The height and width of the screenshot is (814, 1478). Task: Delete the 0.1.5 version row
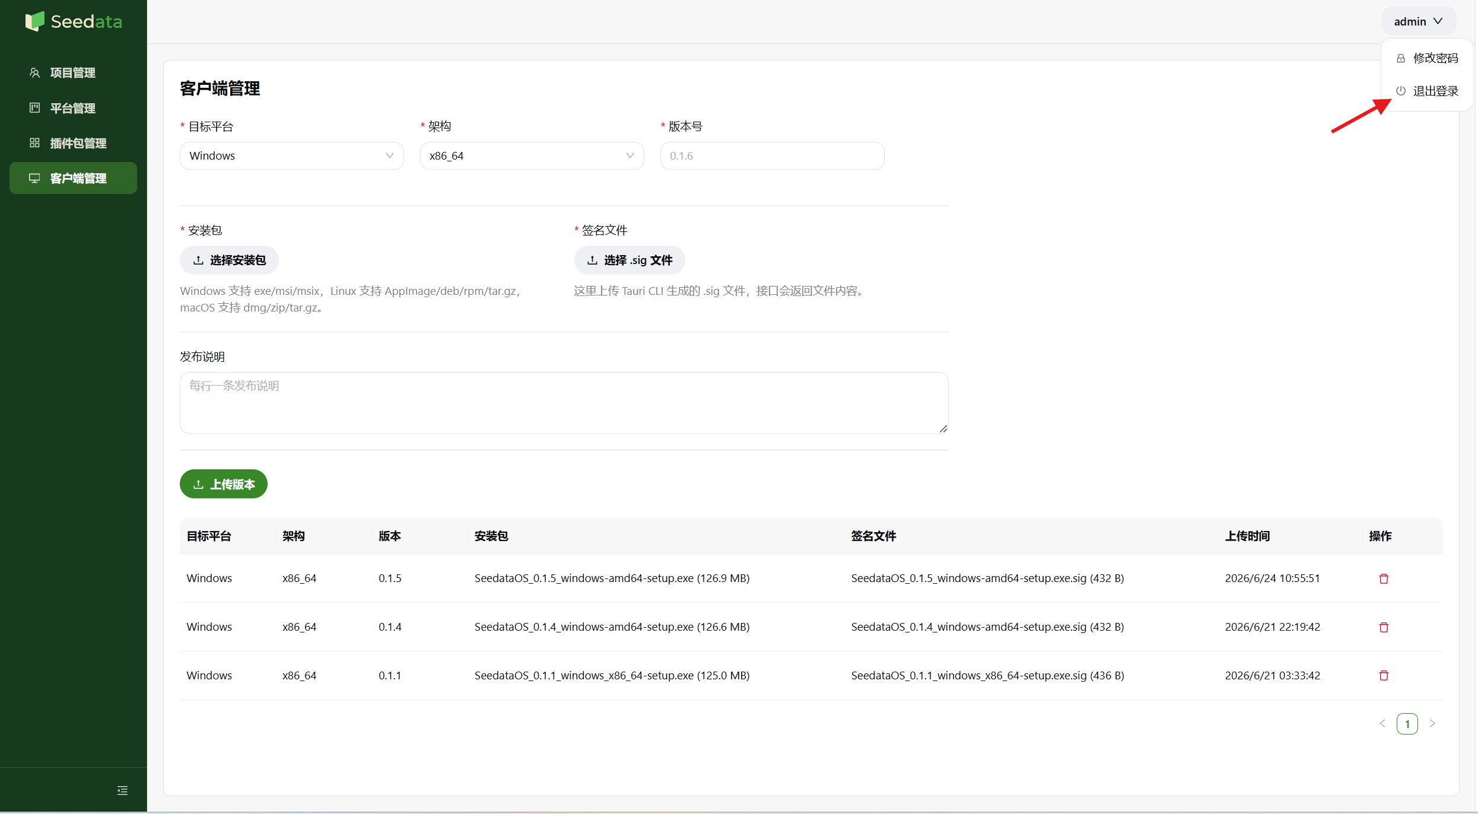click(1384, 578)
